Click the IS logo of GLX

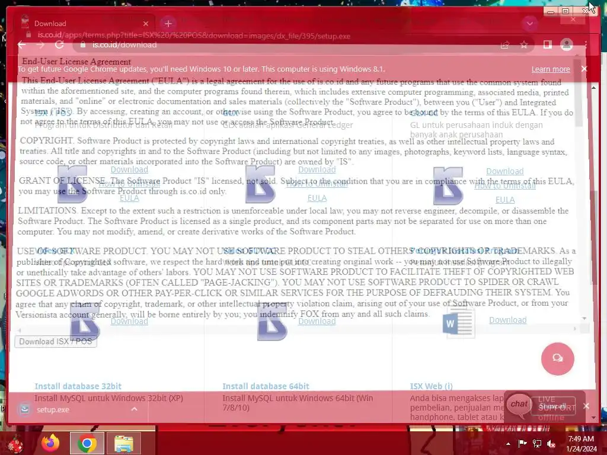point(261,184)
